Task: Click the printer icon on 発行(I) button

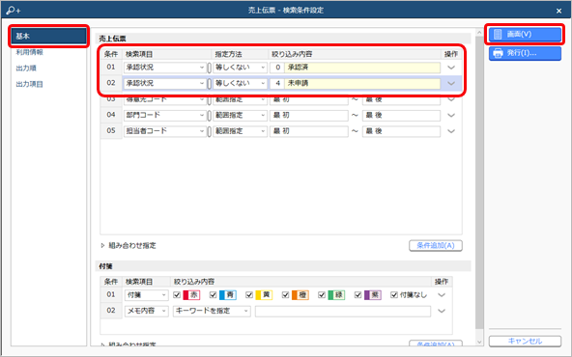Action: (498, 53)
